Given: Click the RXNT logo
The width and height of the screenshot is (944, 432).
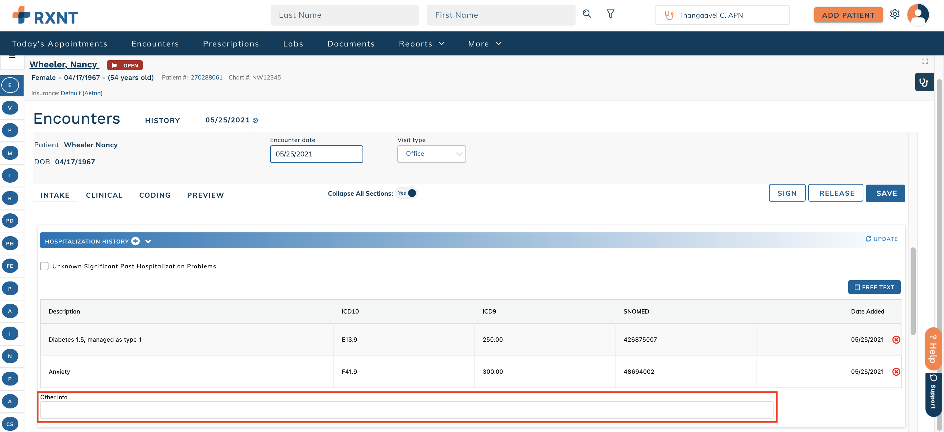Looking at the screenshot, I should pyautogui.click(x=45, y=15).
